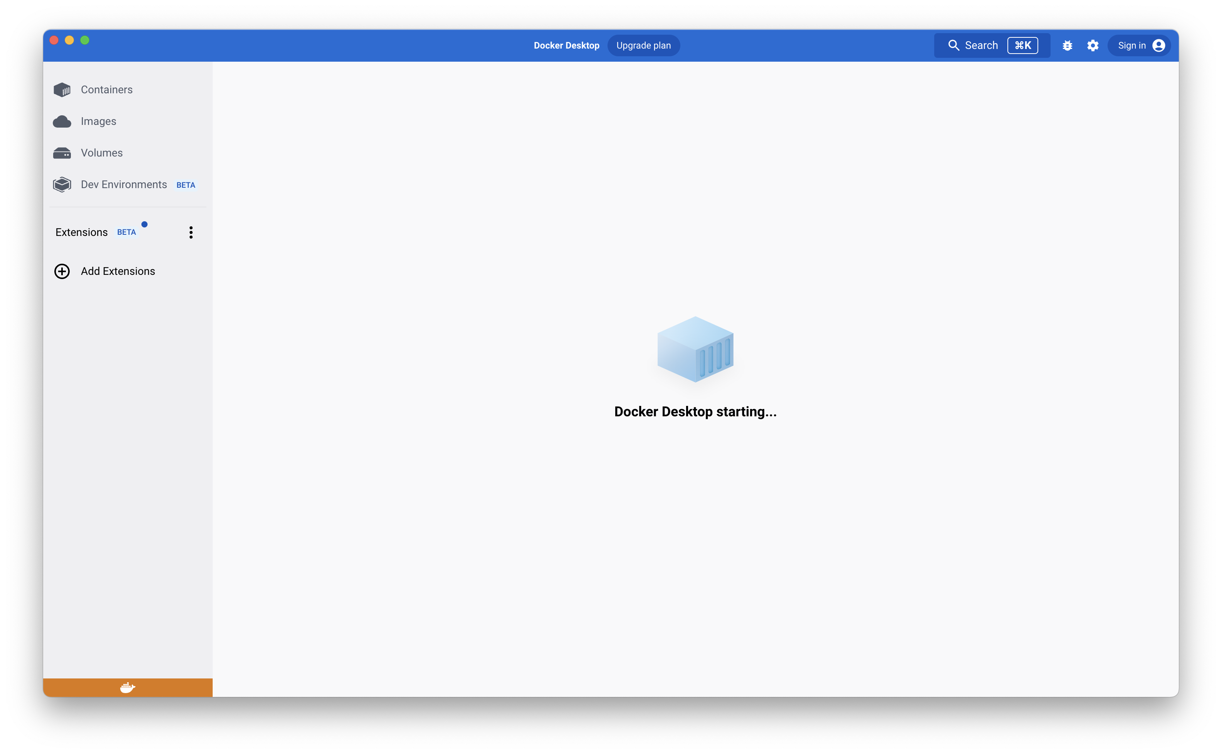Click the Dev Environments box icon
This screenshot has width=1222, height=754.
62,185
